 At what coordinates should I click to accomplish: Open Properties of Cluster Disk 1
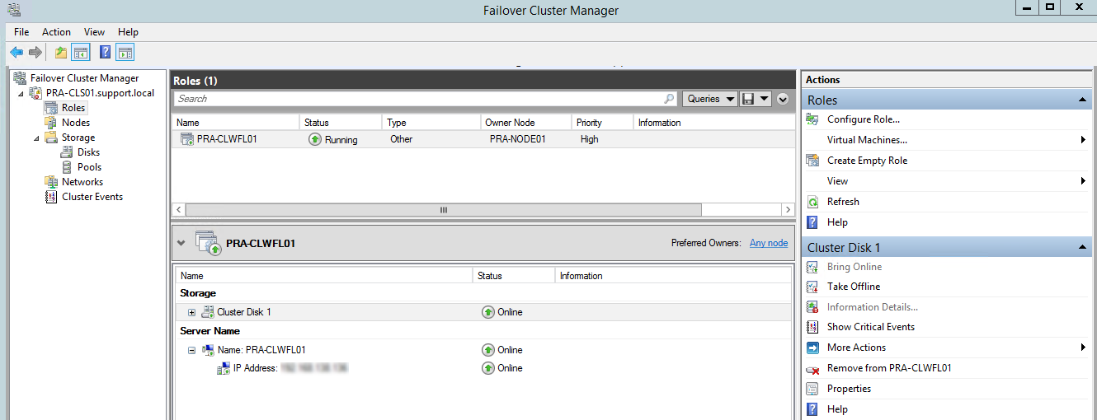[849, 389]
